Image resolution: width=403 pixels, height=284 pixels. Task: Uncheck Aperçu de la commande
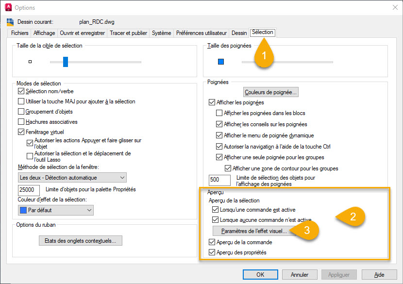212,242
